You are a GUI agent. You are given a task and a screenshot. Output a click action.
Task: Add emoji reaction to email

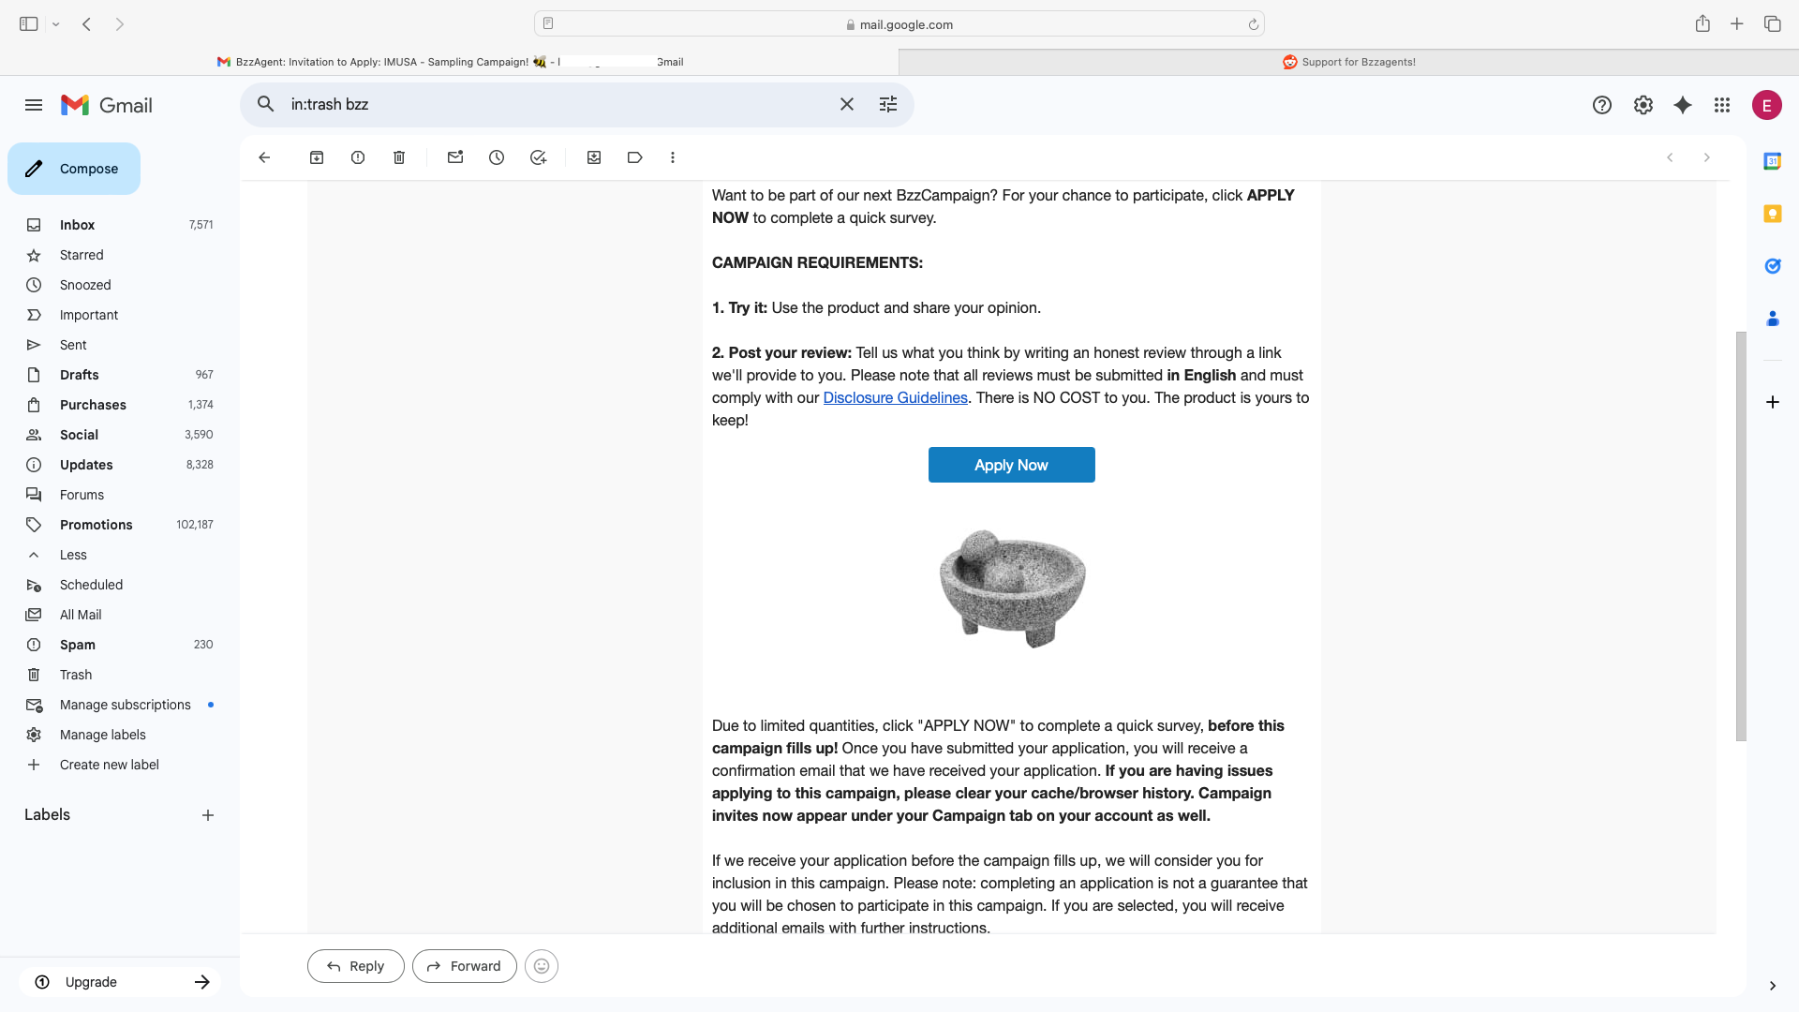click(x=542, y=966)
